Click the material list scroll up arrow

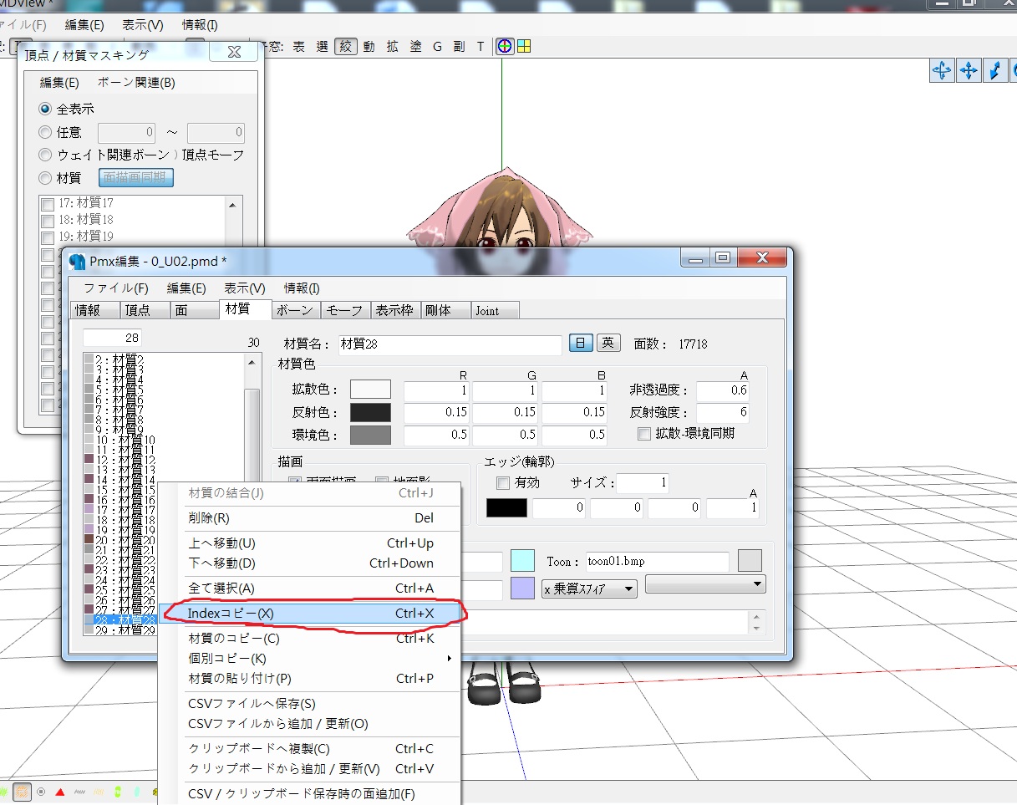pos(252,362)
